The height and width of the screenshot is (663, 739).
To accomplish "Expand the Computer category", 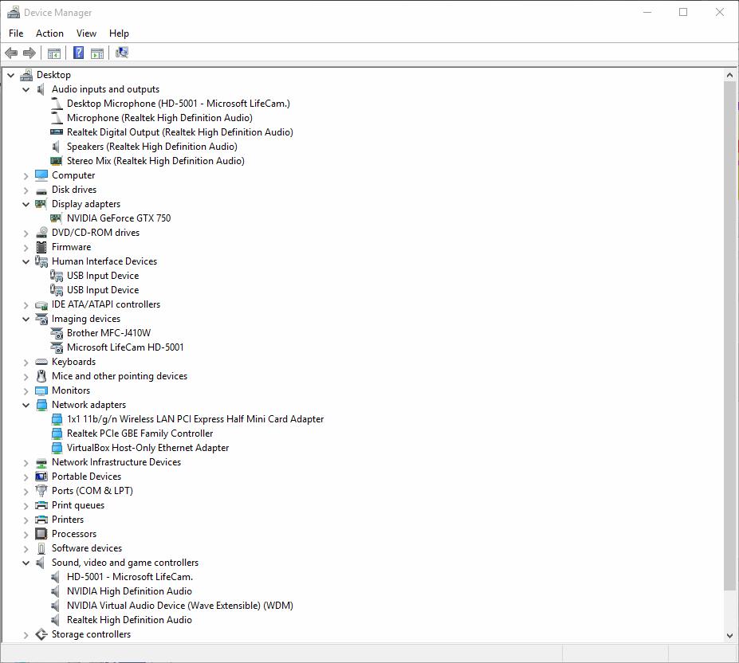I will coord(26,176).
